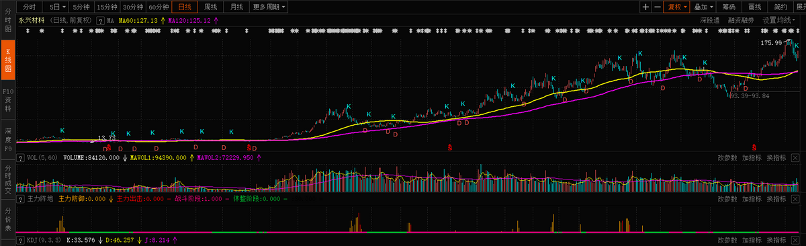Click 加指标 in KDJ panel
The width and height of the screenshot is (806, 246).
tap(752, 240)
